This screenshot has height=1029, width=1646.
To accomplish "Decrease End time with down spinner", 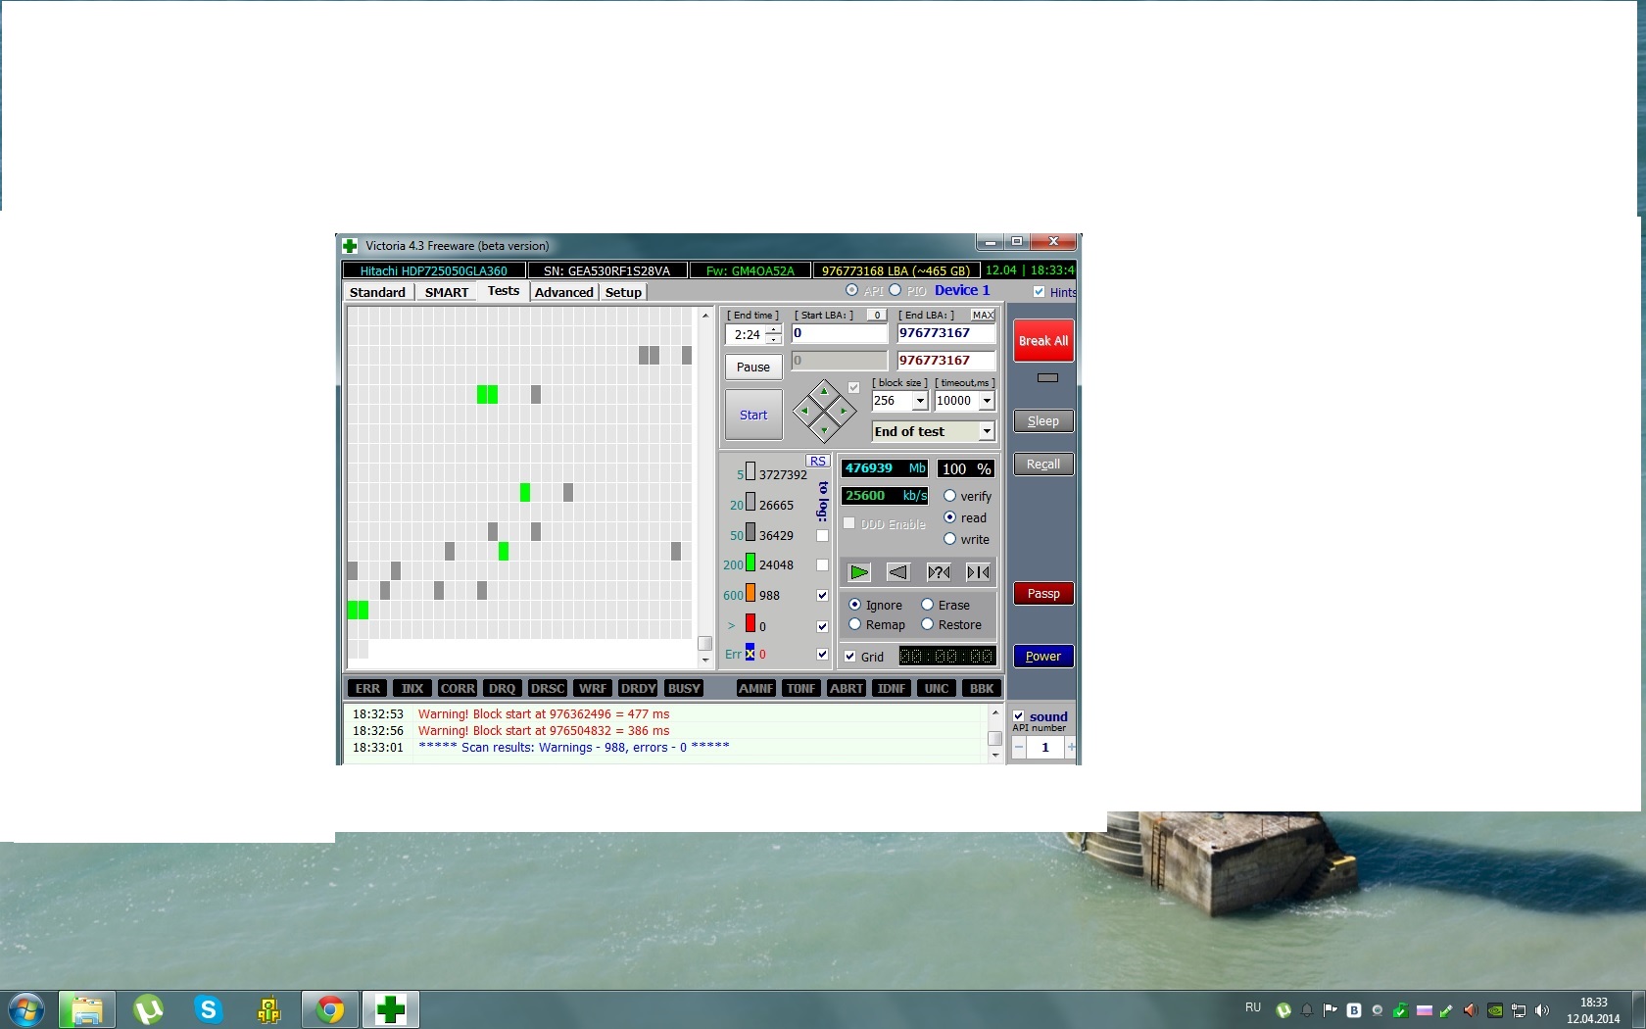I will click(x=773, y=339).
